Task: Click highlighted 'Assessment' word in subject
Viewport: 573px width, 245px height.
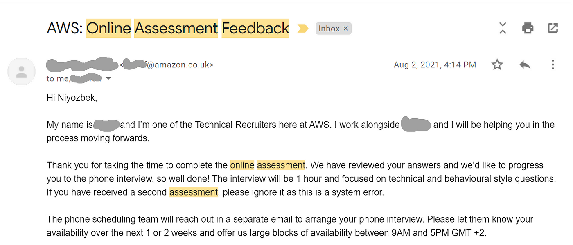Action: pyautogui.click(x=176, y=28)
